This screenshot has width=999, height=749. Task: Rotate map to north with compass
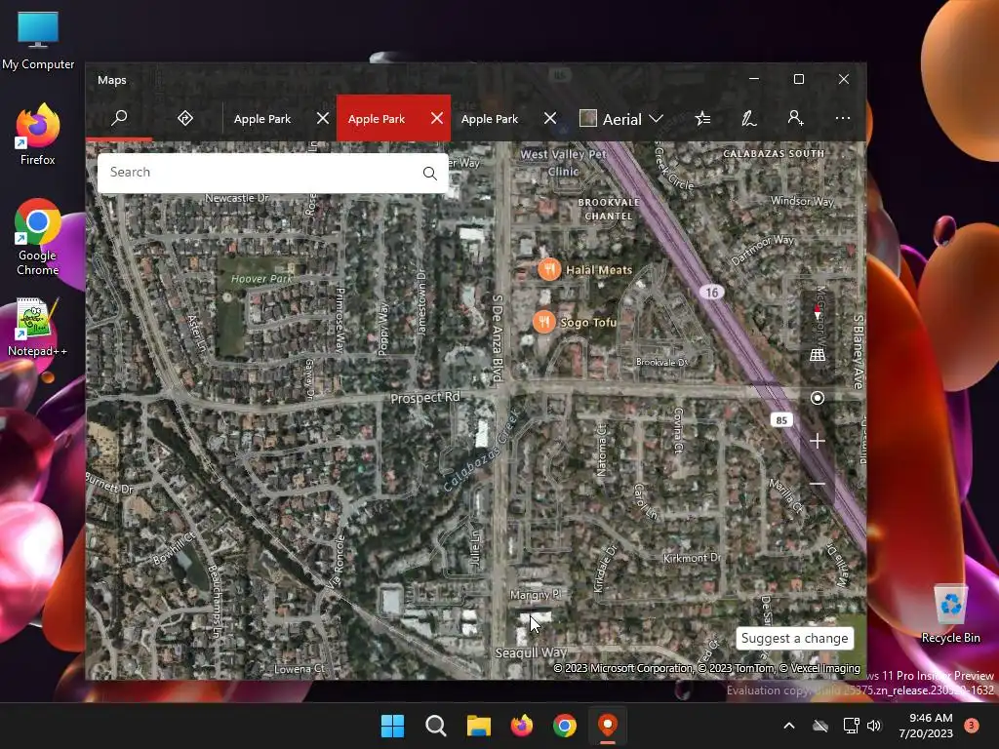[818, 313]
